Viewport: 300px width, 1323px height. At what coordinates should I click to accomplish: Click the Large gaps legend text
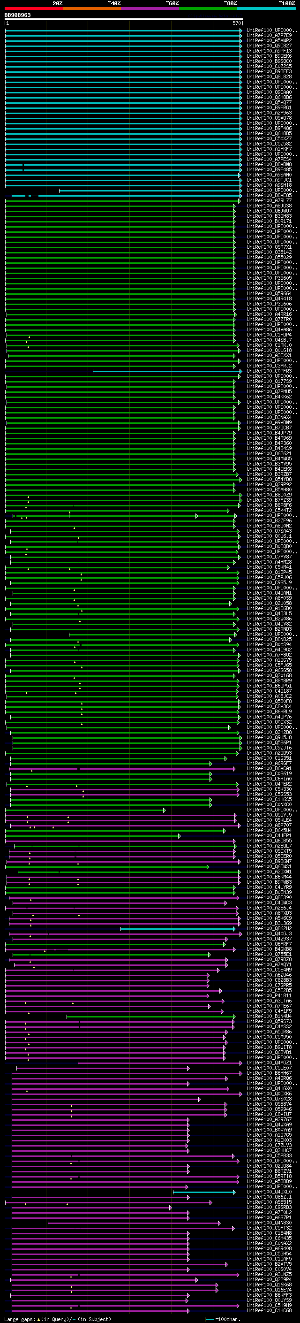58,1319
